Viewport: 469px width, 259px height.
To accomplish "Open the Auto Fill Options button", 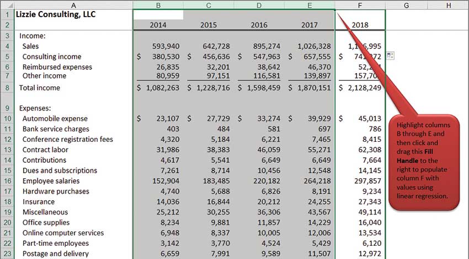I will (x=390, y=56).
